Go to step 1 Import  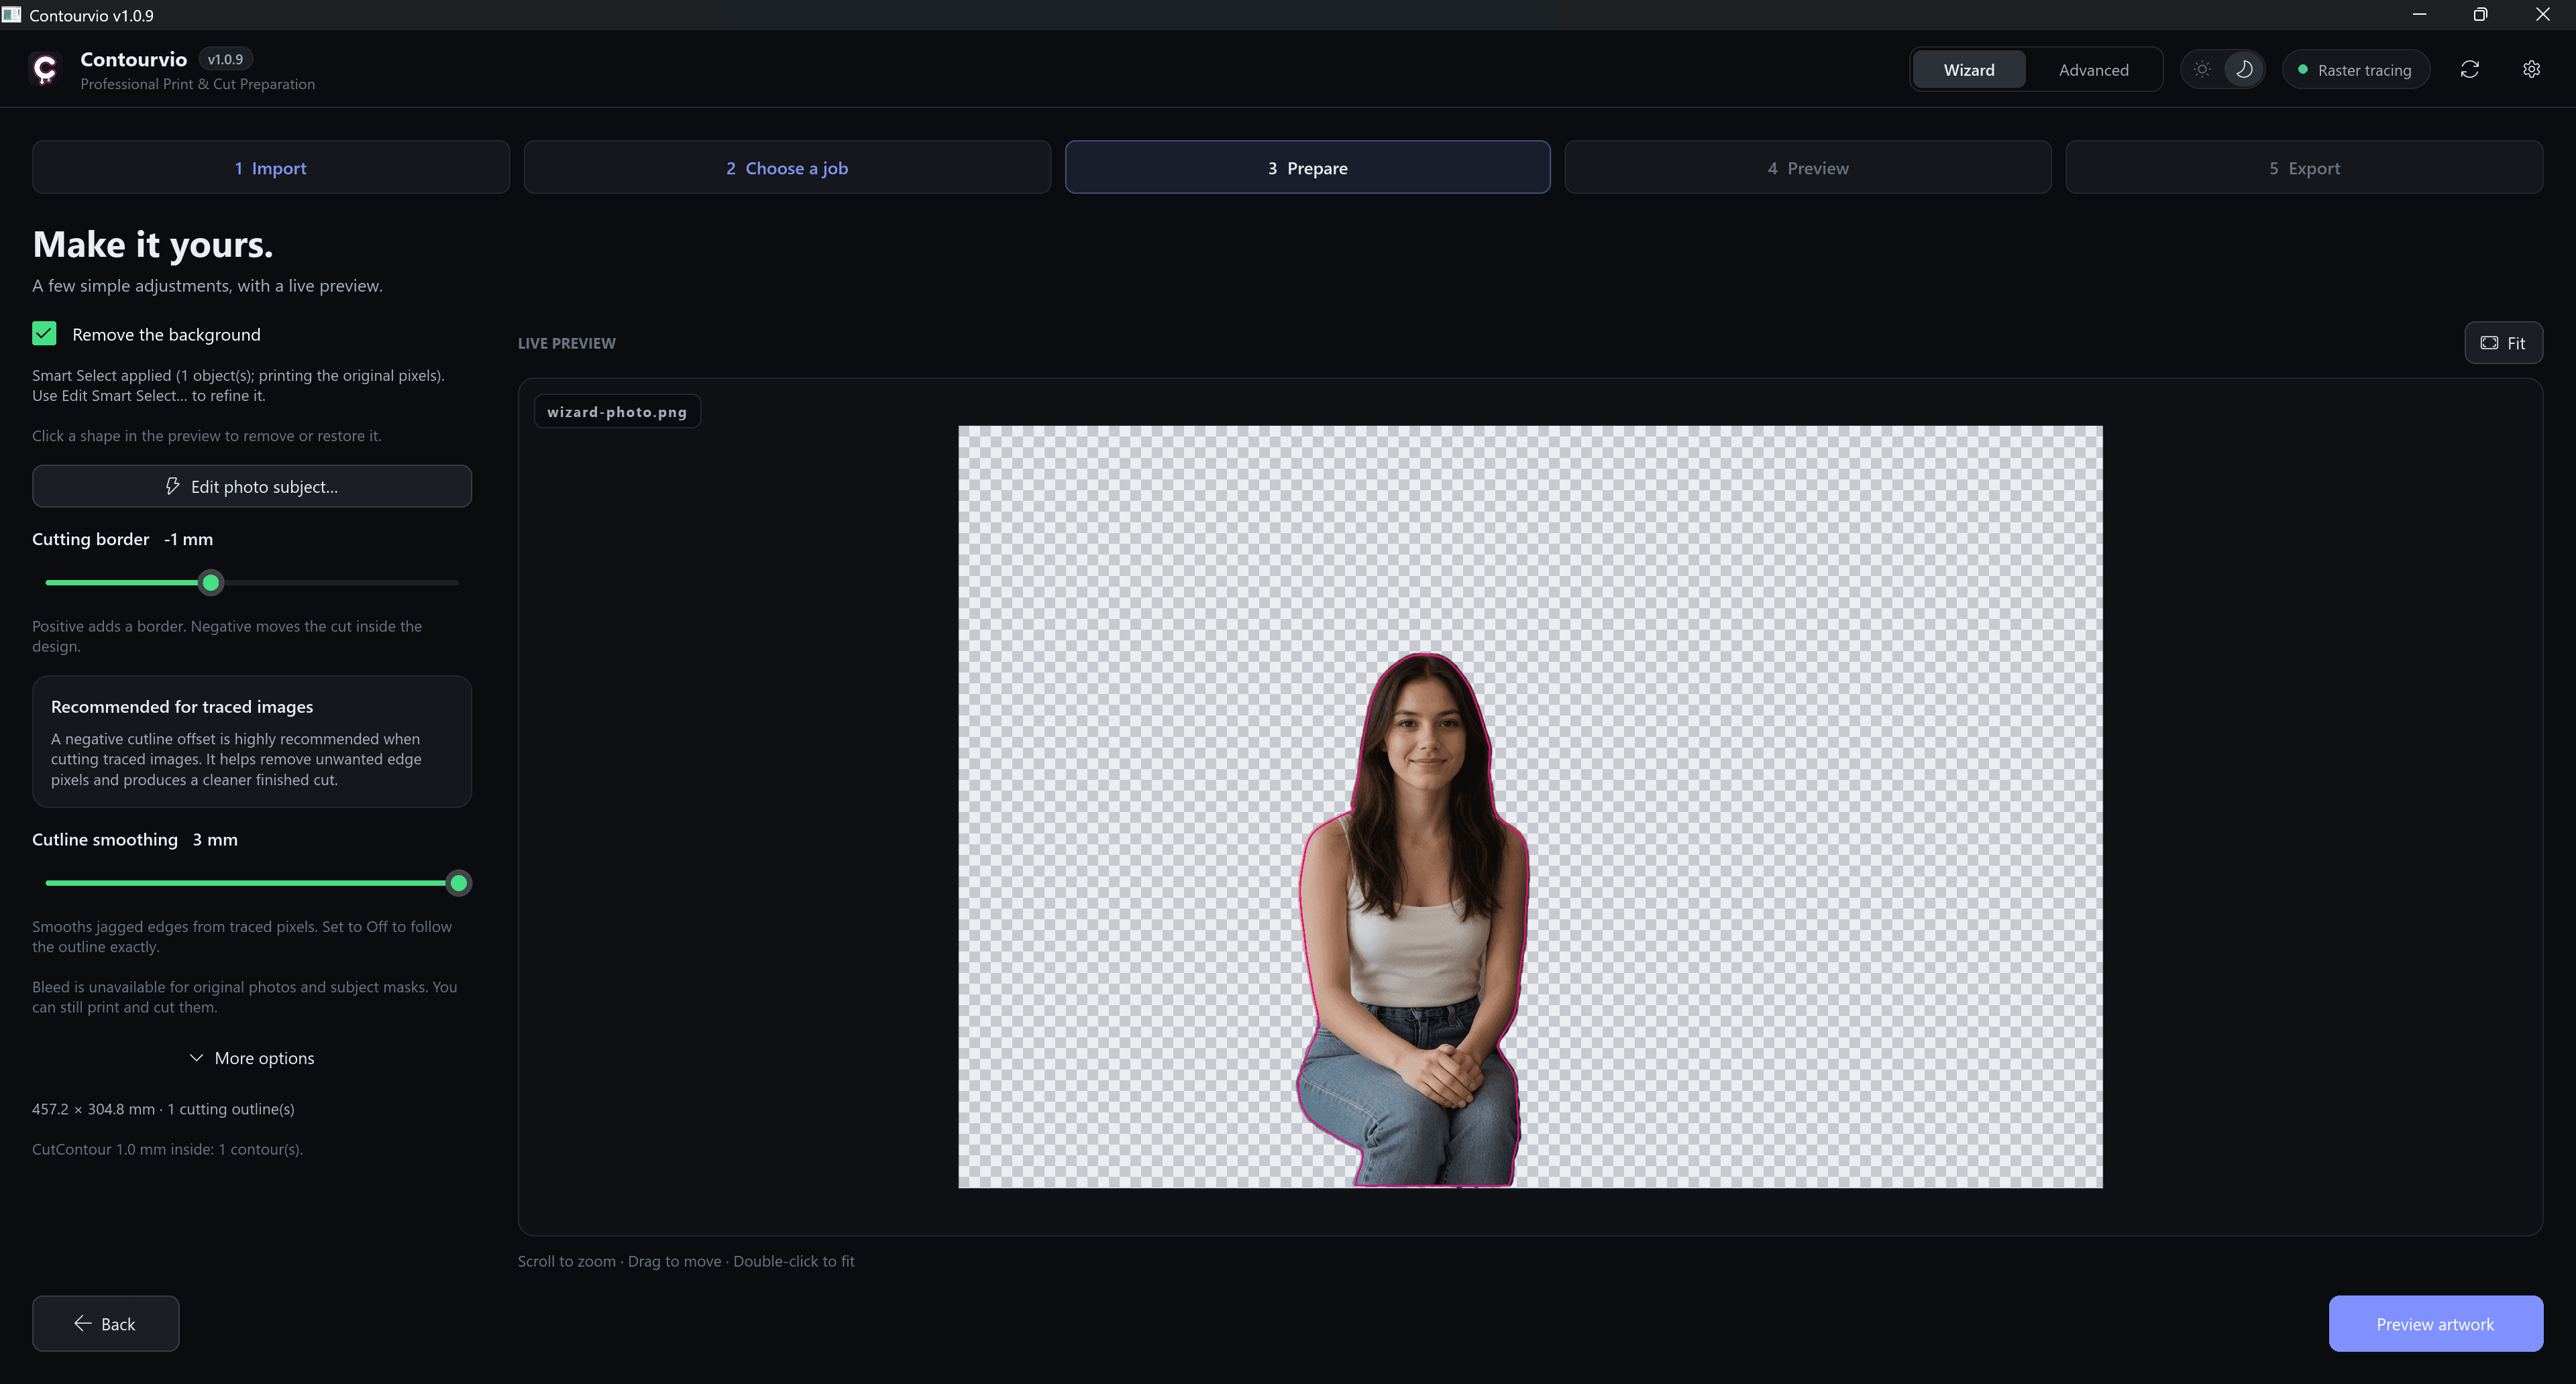(271, 168)
